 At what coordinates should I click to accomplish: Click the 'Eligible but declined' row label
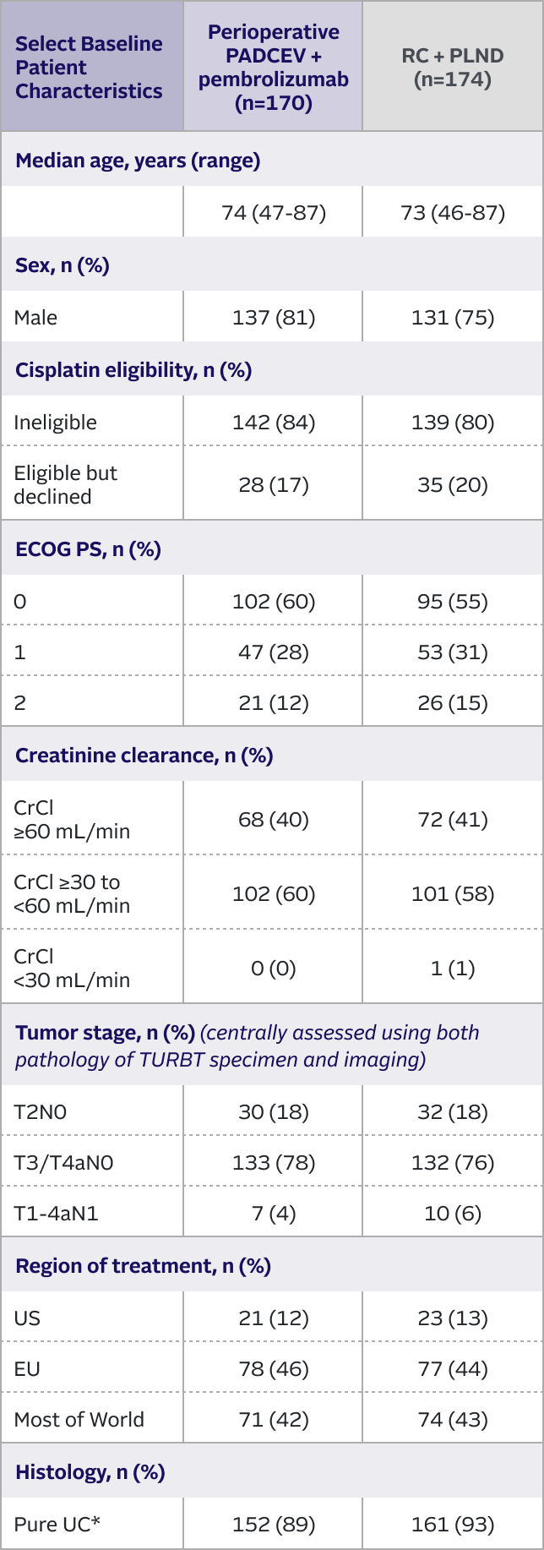65,485
